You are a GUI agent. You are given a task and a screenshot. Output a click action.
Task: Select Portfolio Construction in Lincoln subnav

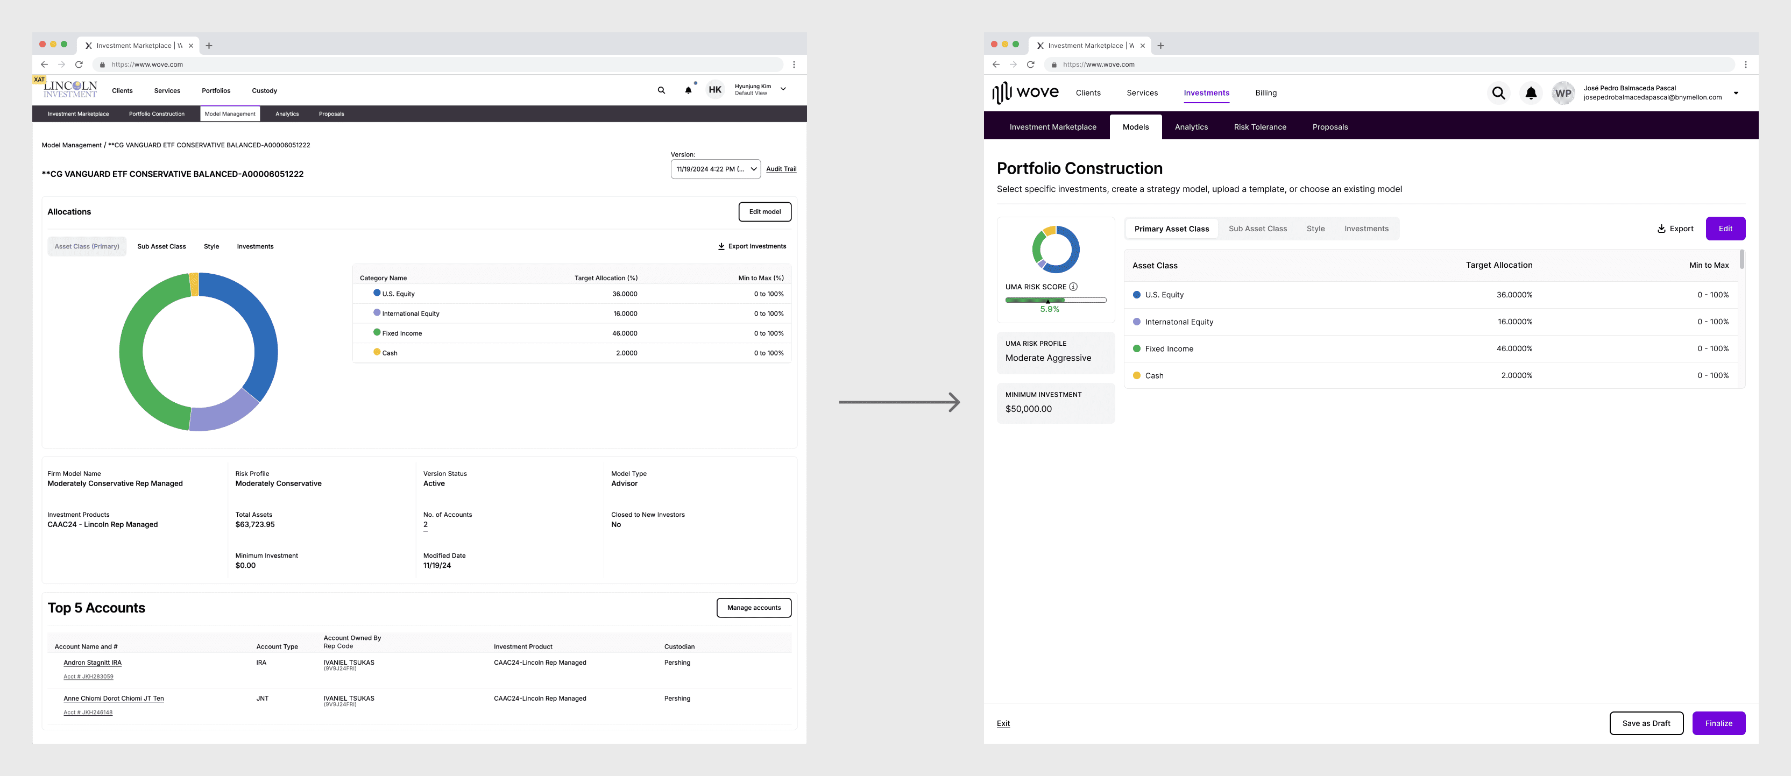pos(157,114)
